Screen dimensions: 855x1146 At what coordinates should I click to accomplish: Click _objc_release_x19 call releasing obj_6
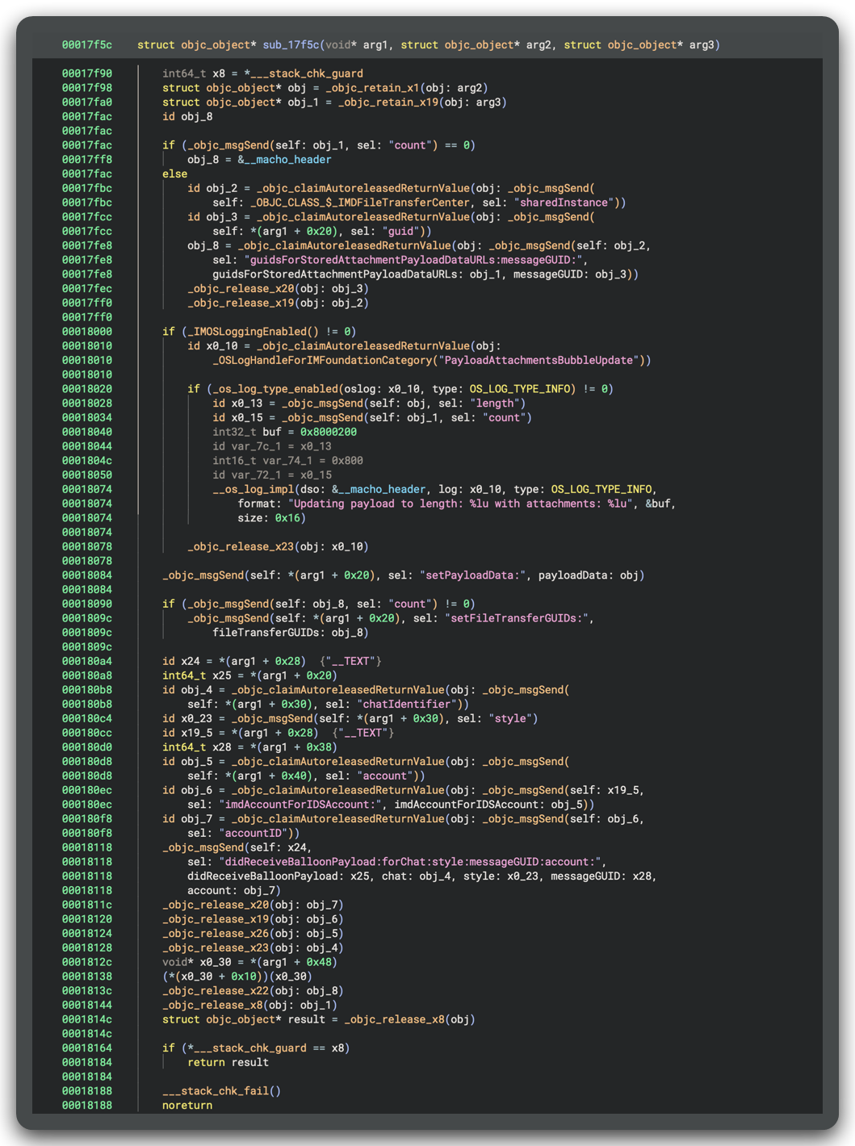[216, 919]
